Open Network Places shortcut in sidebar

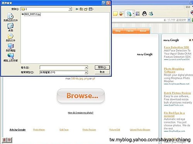(10, 58)
